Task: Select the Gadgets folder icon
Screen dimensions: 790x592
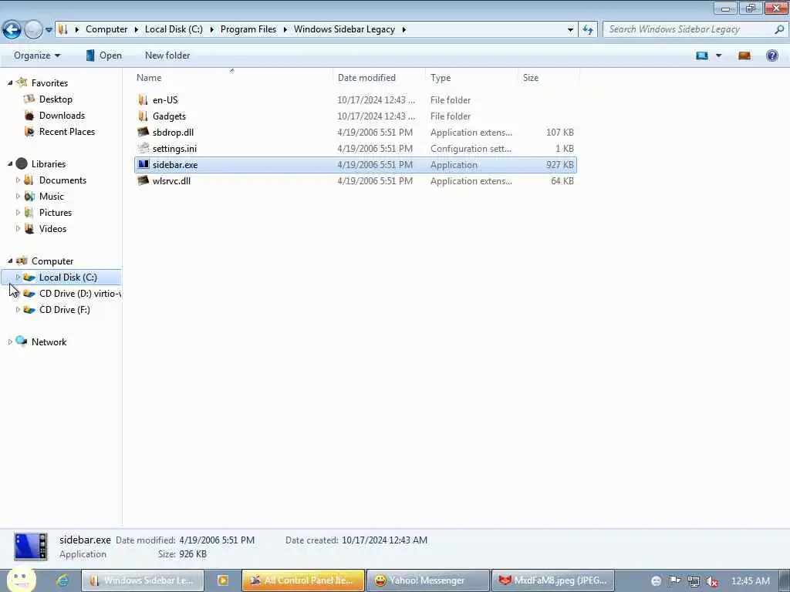Action: [143, 116]
